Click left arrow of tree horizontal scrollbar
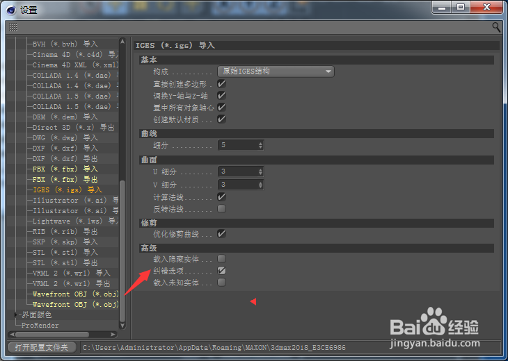This screenshot has width=508, height=361. coord(11,335)
